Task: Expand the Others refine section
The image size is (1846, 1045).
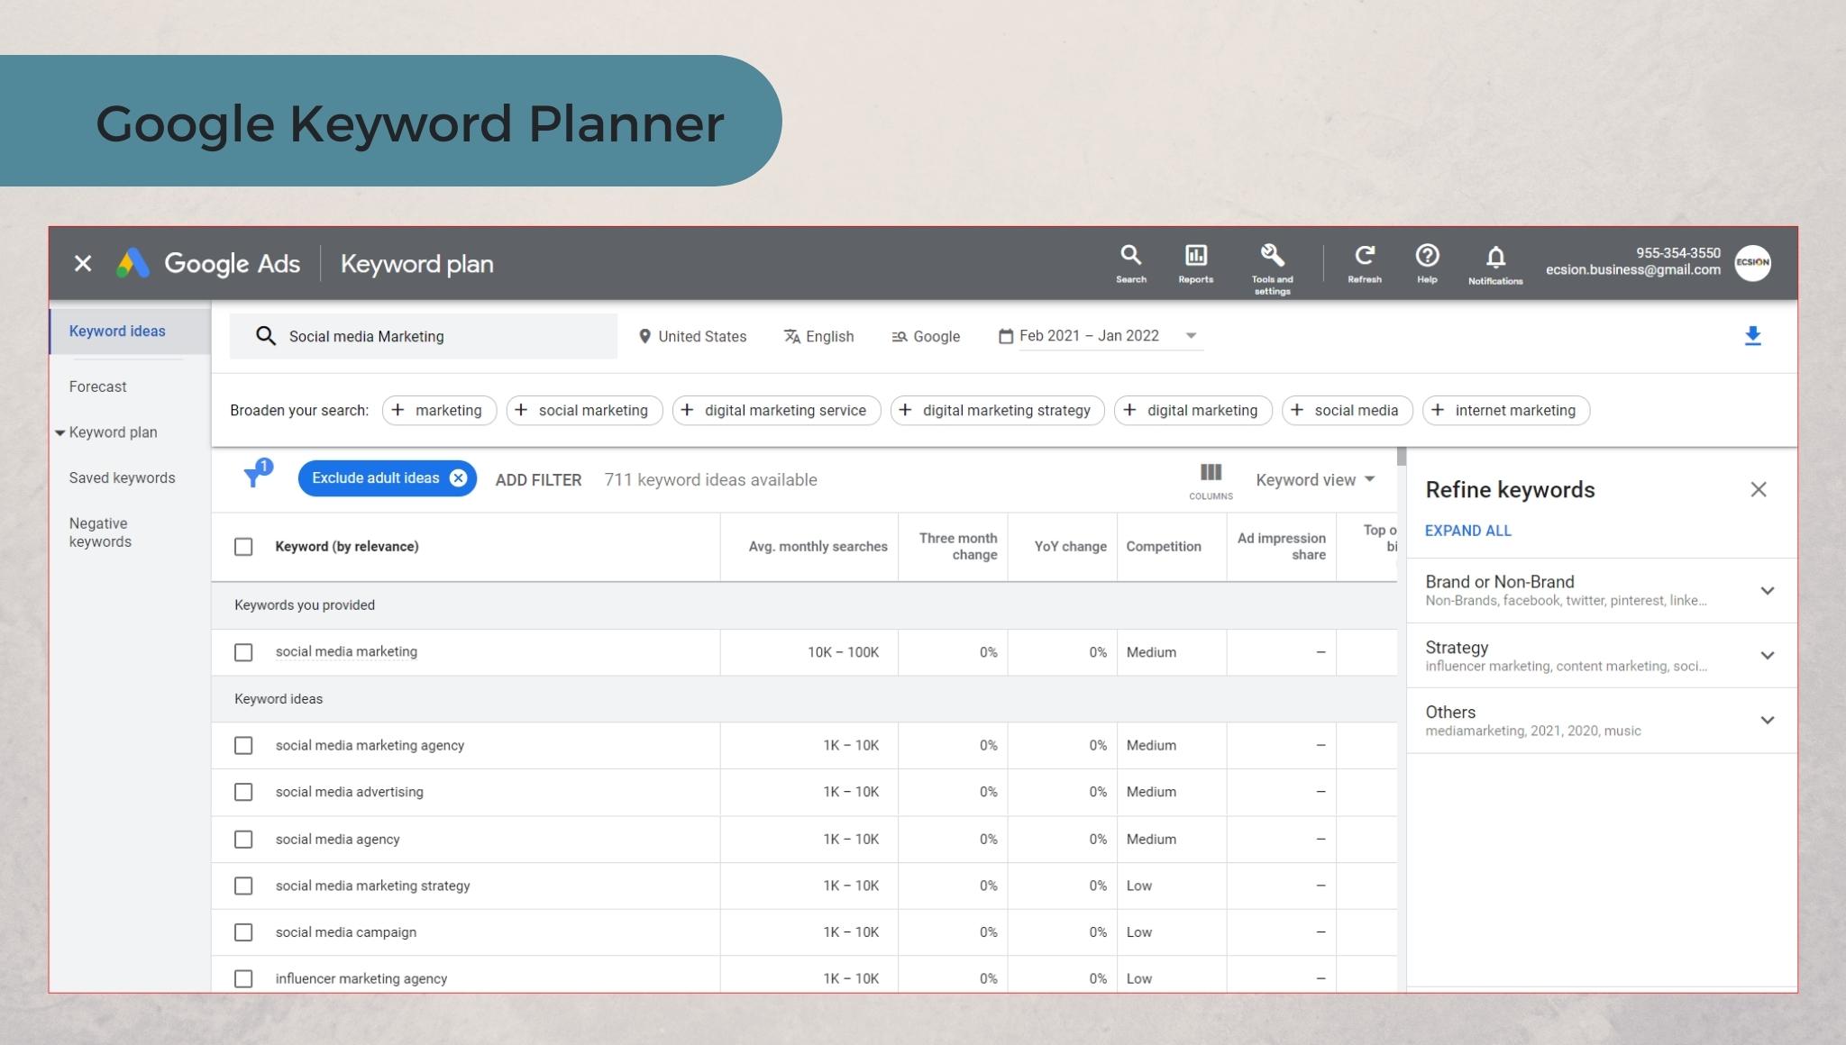Action: 1767,720
